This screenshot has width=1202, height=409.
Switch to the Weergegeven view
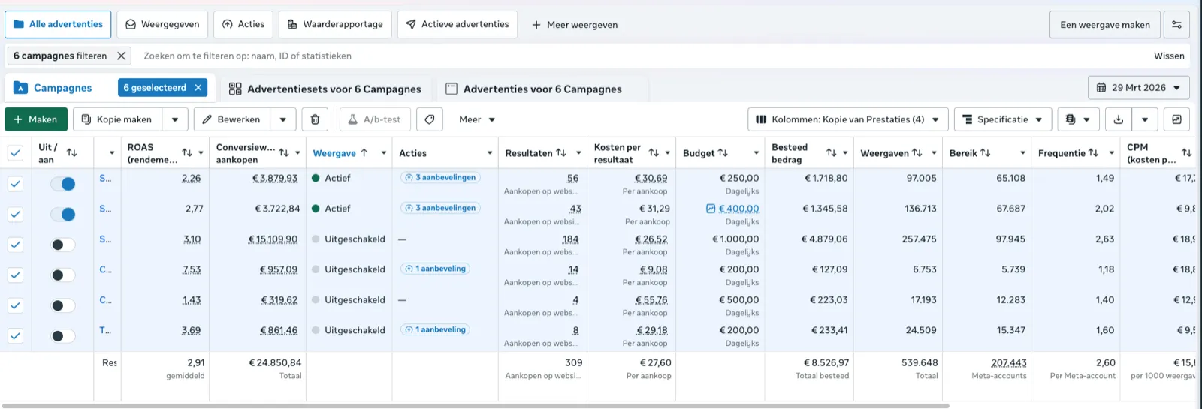(162, 24)
